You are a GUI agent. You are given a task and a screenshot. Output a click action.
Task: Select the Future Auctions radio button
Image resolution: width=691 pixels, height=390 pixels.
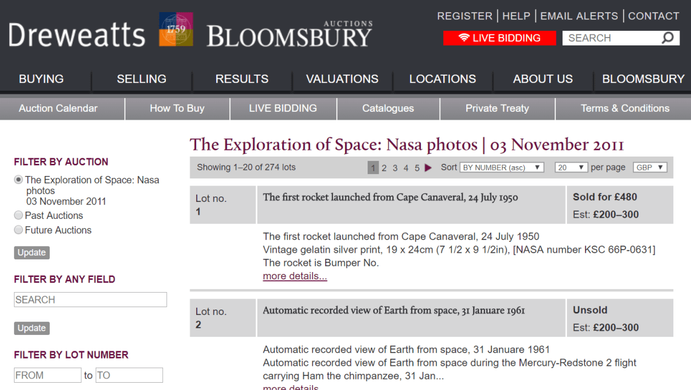tap(18, 230)
